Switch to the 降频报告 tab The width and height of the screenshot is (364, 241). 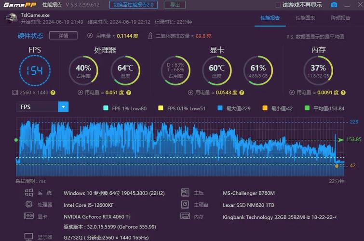[340, 18]
